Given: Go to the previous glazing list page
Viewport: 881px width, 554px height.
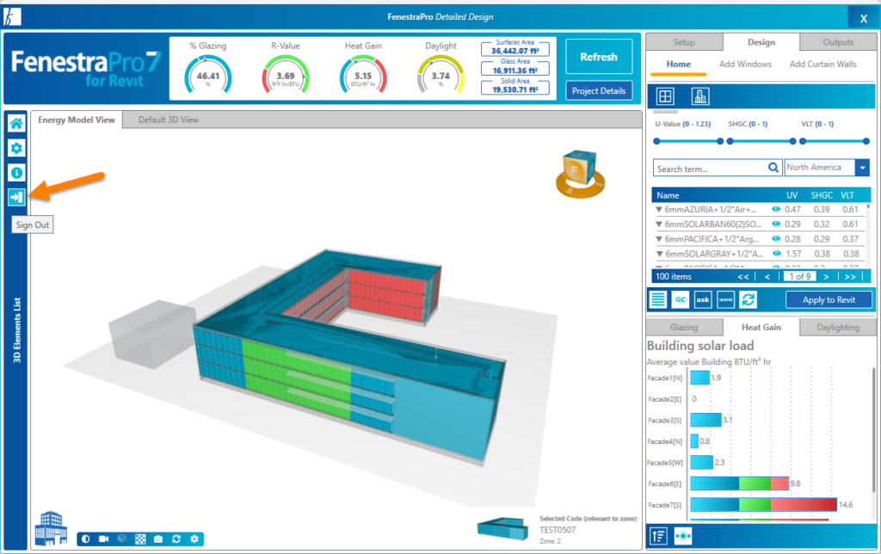Looking at the screenshot, I should [x=767, y=276].
